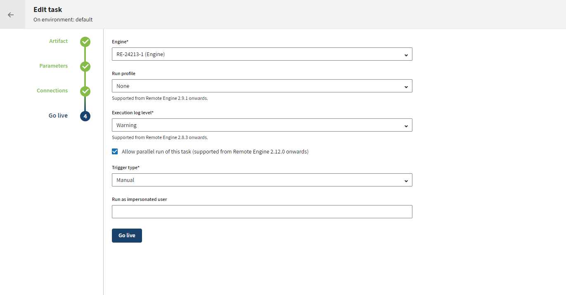Click the chevron arrow in Run profile field
This screenshot has width=566, height=295.
tap(406, 86)
